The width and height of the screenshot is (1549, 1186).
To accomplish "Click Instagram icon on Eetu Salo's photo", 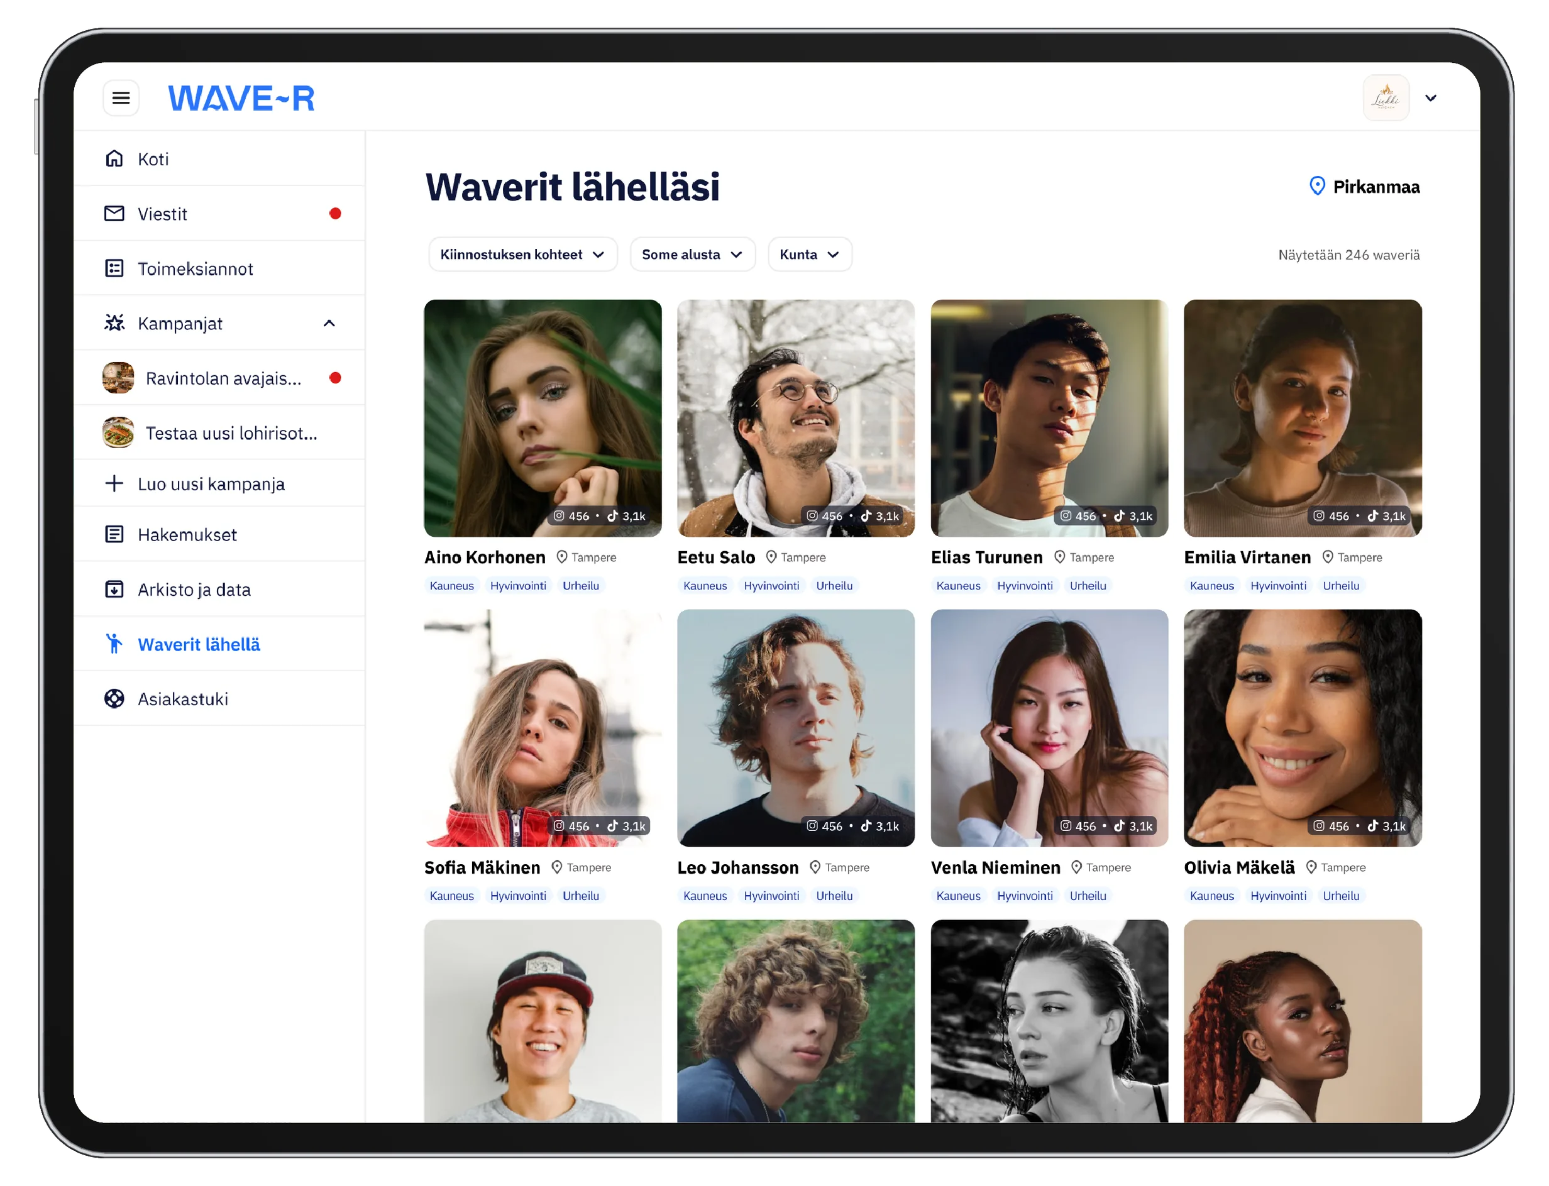I will click(812, 516).
